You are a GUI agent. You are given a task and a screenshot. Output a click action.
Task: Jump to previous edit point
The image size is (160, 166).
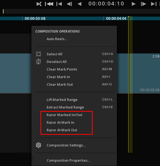pyautogui.click(x=59, y=4)
